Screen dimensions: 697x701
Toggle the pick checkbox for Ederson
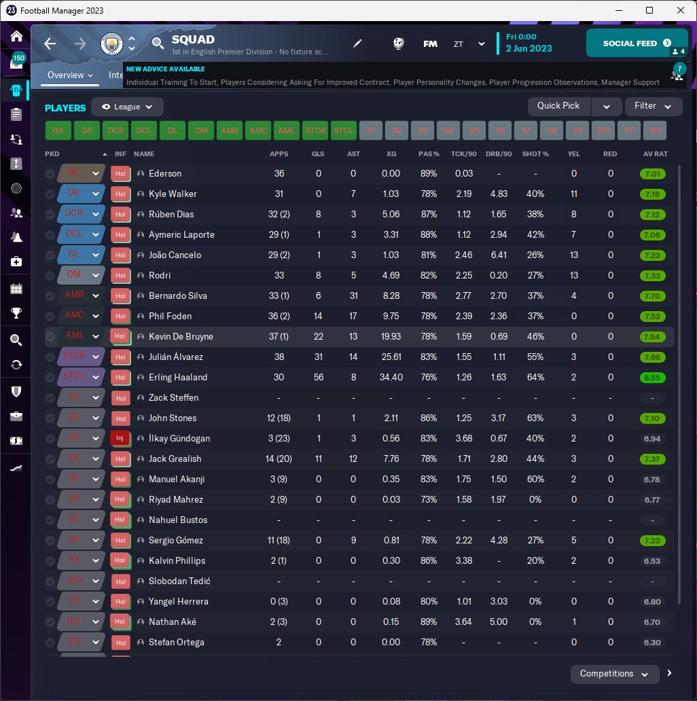[50, 173]
